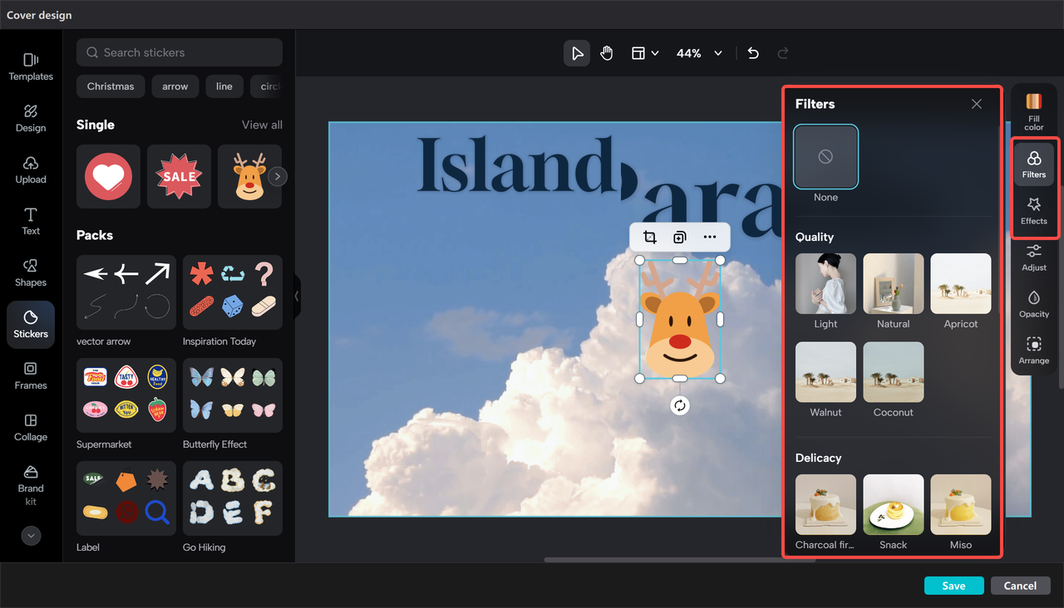Image resolution: width=1064 pixels, height=608 pixels.
Task: Open more options ellipsis above sticker
Action: 709,238
